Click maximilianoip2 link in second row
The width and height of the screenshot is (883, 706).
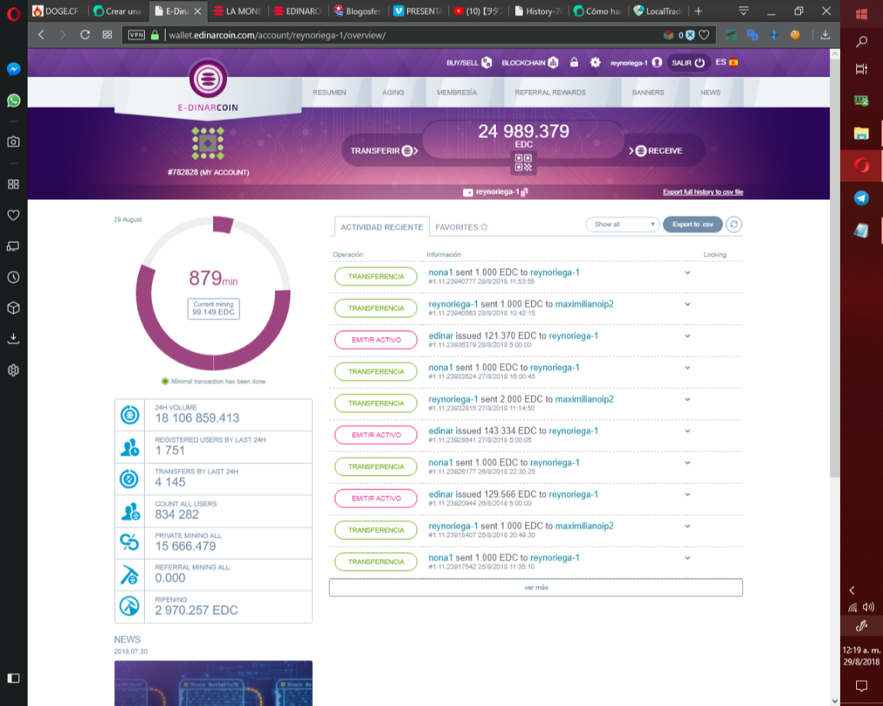pos(584,304)
